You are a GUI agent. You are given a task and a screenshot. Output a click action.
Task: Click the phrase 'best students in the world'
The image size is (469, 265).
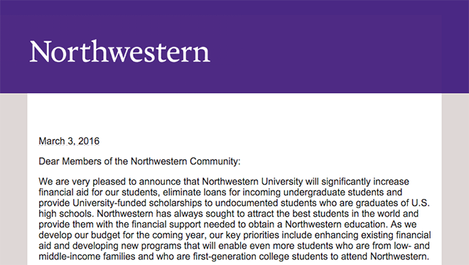click(x=346, y=214)
